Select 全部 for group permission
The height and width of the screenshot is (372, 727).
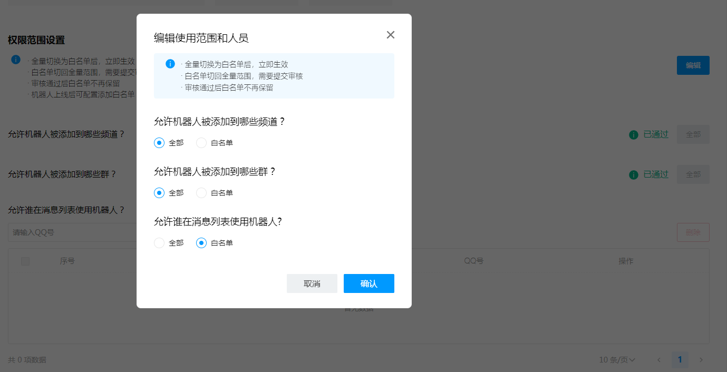(x=159, y=193)
